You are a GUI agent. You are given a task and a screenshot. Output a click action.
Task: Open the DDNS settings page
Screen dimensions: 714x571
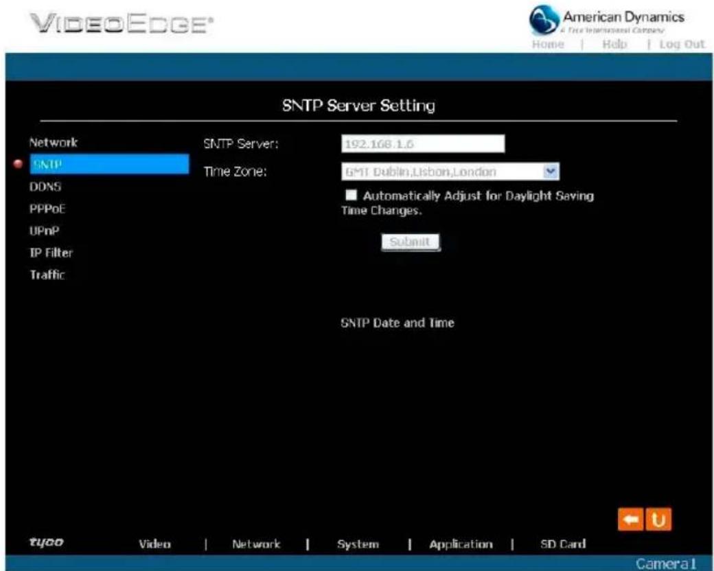point(45,187)
